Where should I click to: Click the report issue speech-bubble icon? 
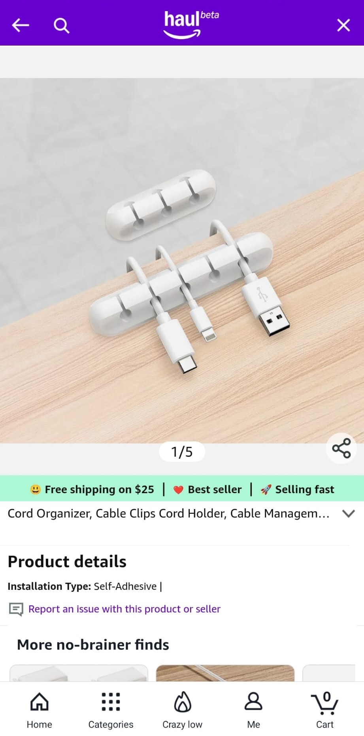[x=16, y=609]
